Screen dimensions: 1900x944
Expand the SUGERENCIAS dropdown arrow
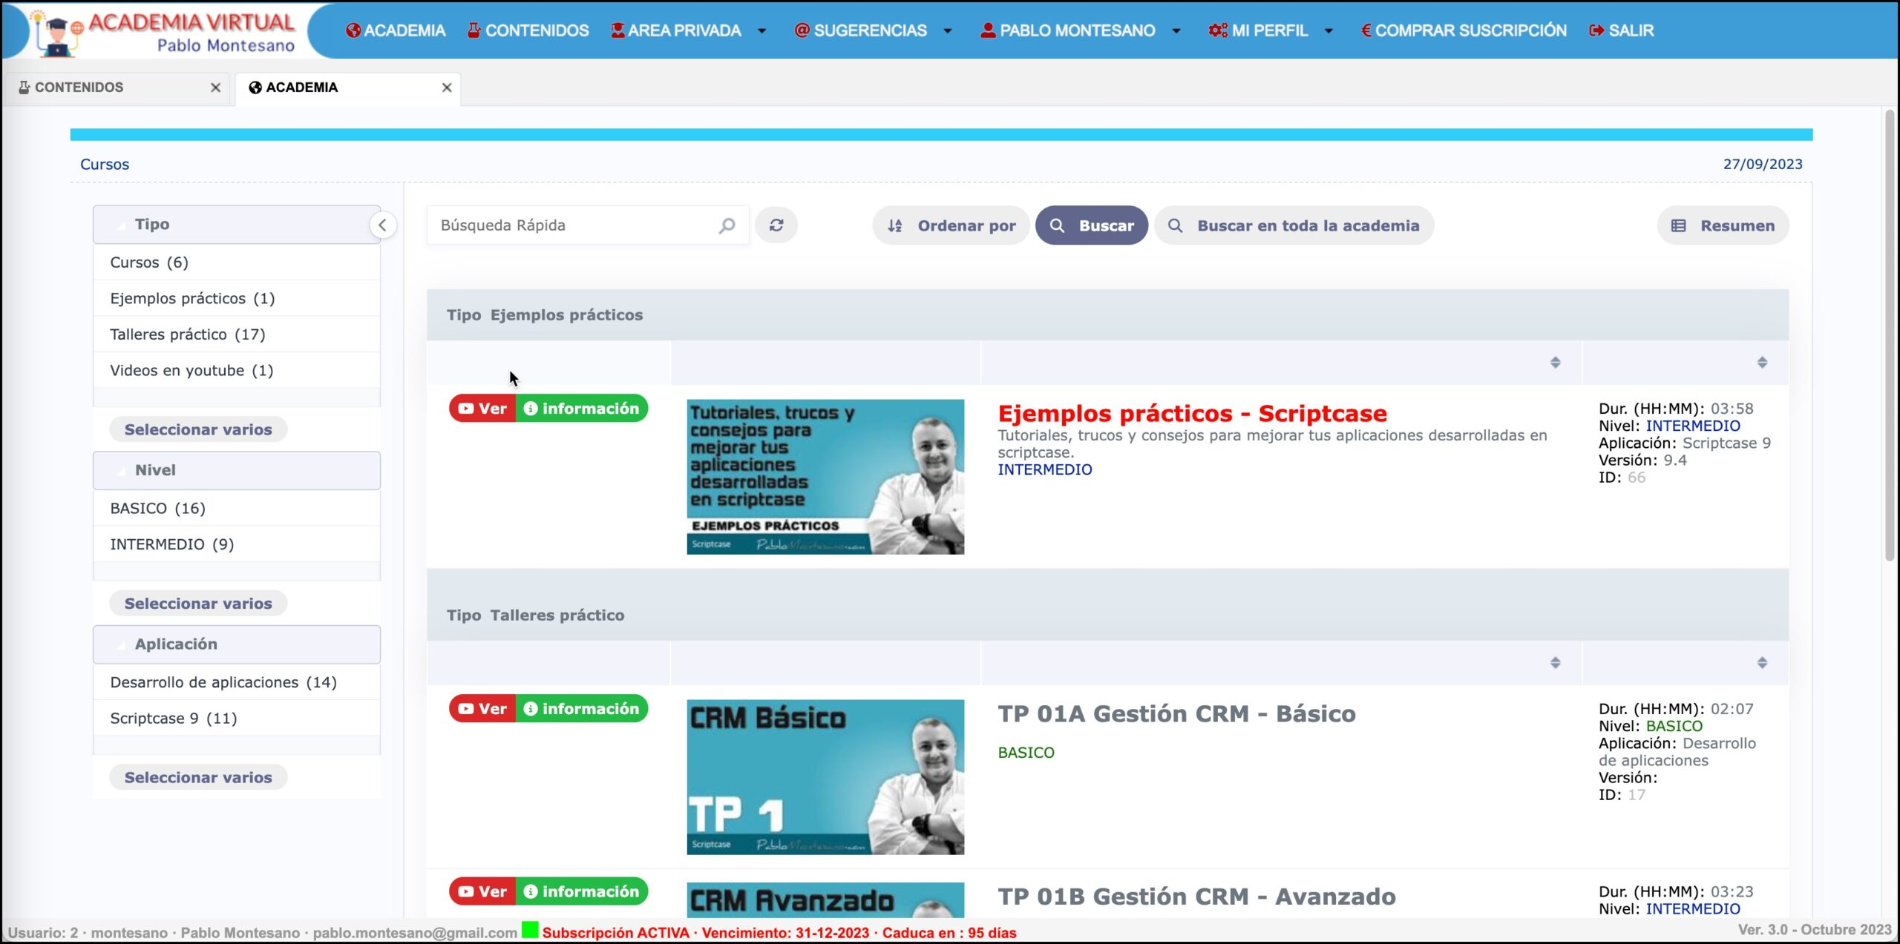click(948, 31)
